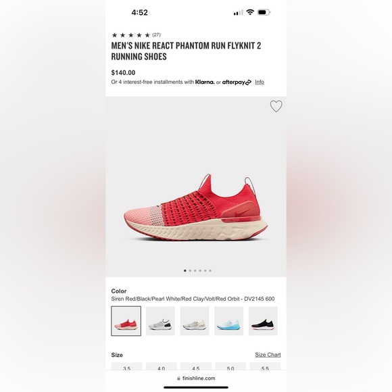Open the Size Chart link
This screenshot has width=392, height=392.
268,355
